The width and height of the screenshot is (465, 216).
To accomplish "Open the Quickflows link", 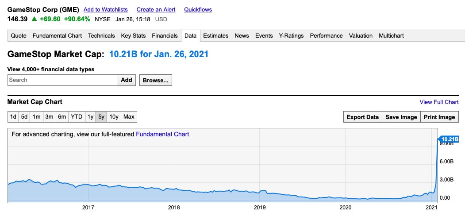I will [x=198, y=9].
